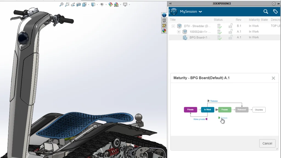Image resolution: width=281 pixels, height=158 pixels.
Task: Open the Appearances color ball tab
Action: point(164,31)
